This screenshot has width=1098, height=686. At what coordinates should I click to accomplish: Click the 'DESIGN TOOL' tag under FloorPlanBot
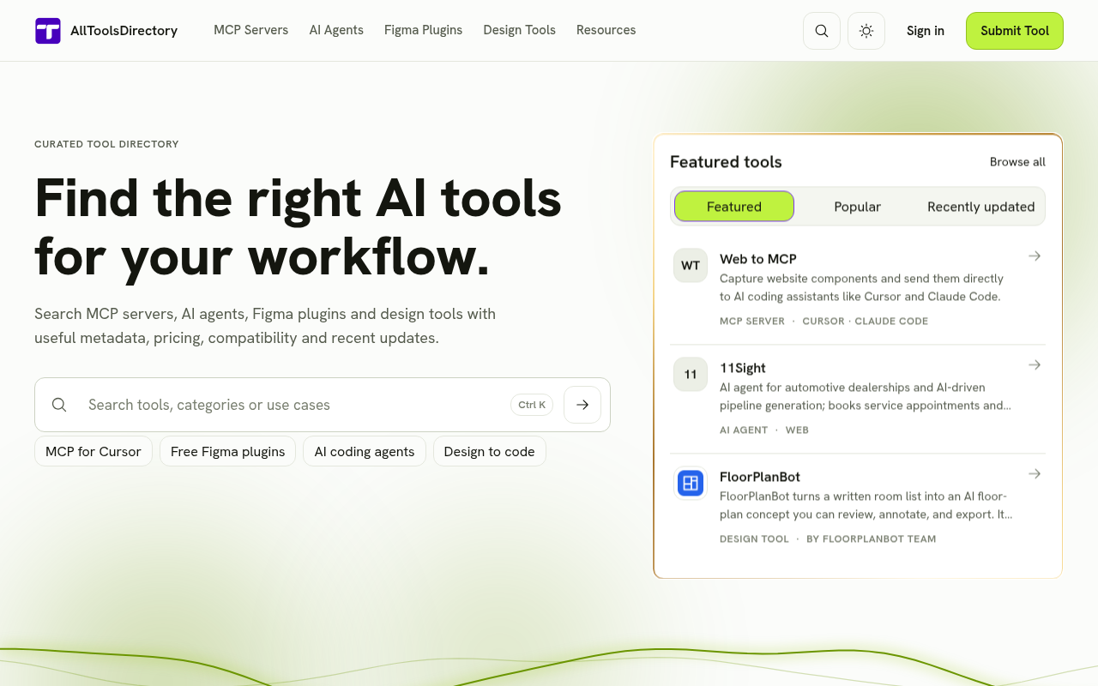(x=754, y=539)
